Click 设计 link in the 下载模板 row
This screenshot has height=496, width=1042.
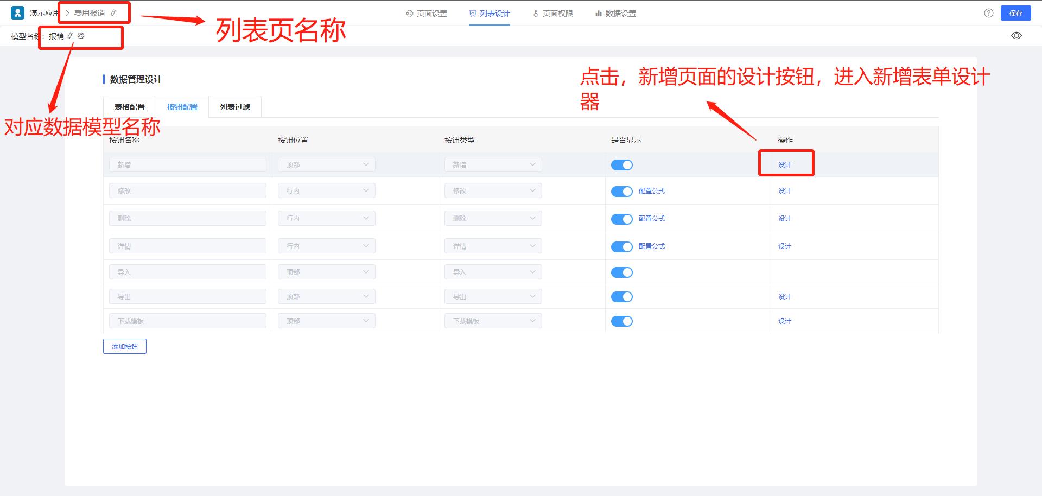[785, 321]
